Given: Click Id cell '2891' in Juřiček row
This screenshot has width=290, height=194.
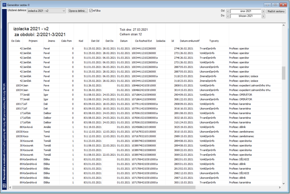Looking at the screenshot, I should pyautogui.click(x=177, y=113).
